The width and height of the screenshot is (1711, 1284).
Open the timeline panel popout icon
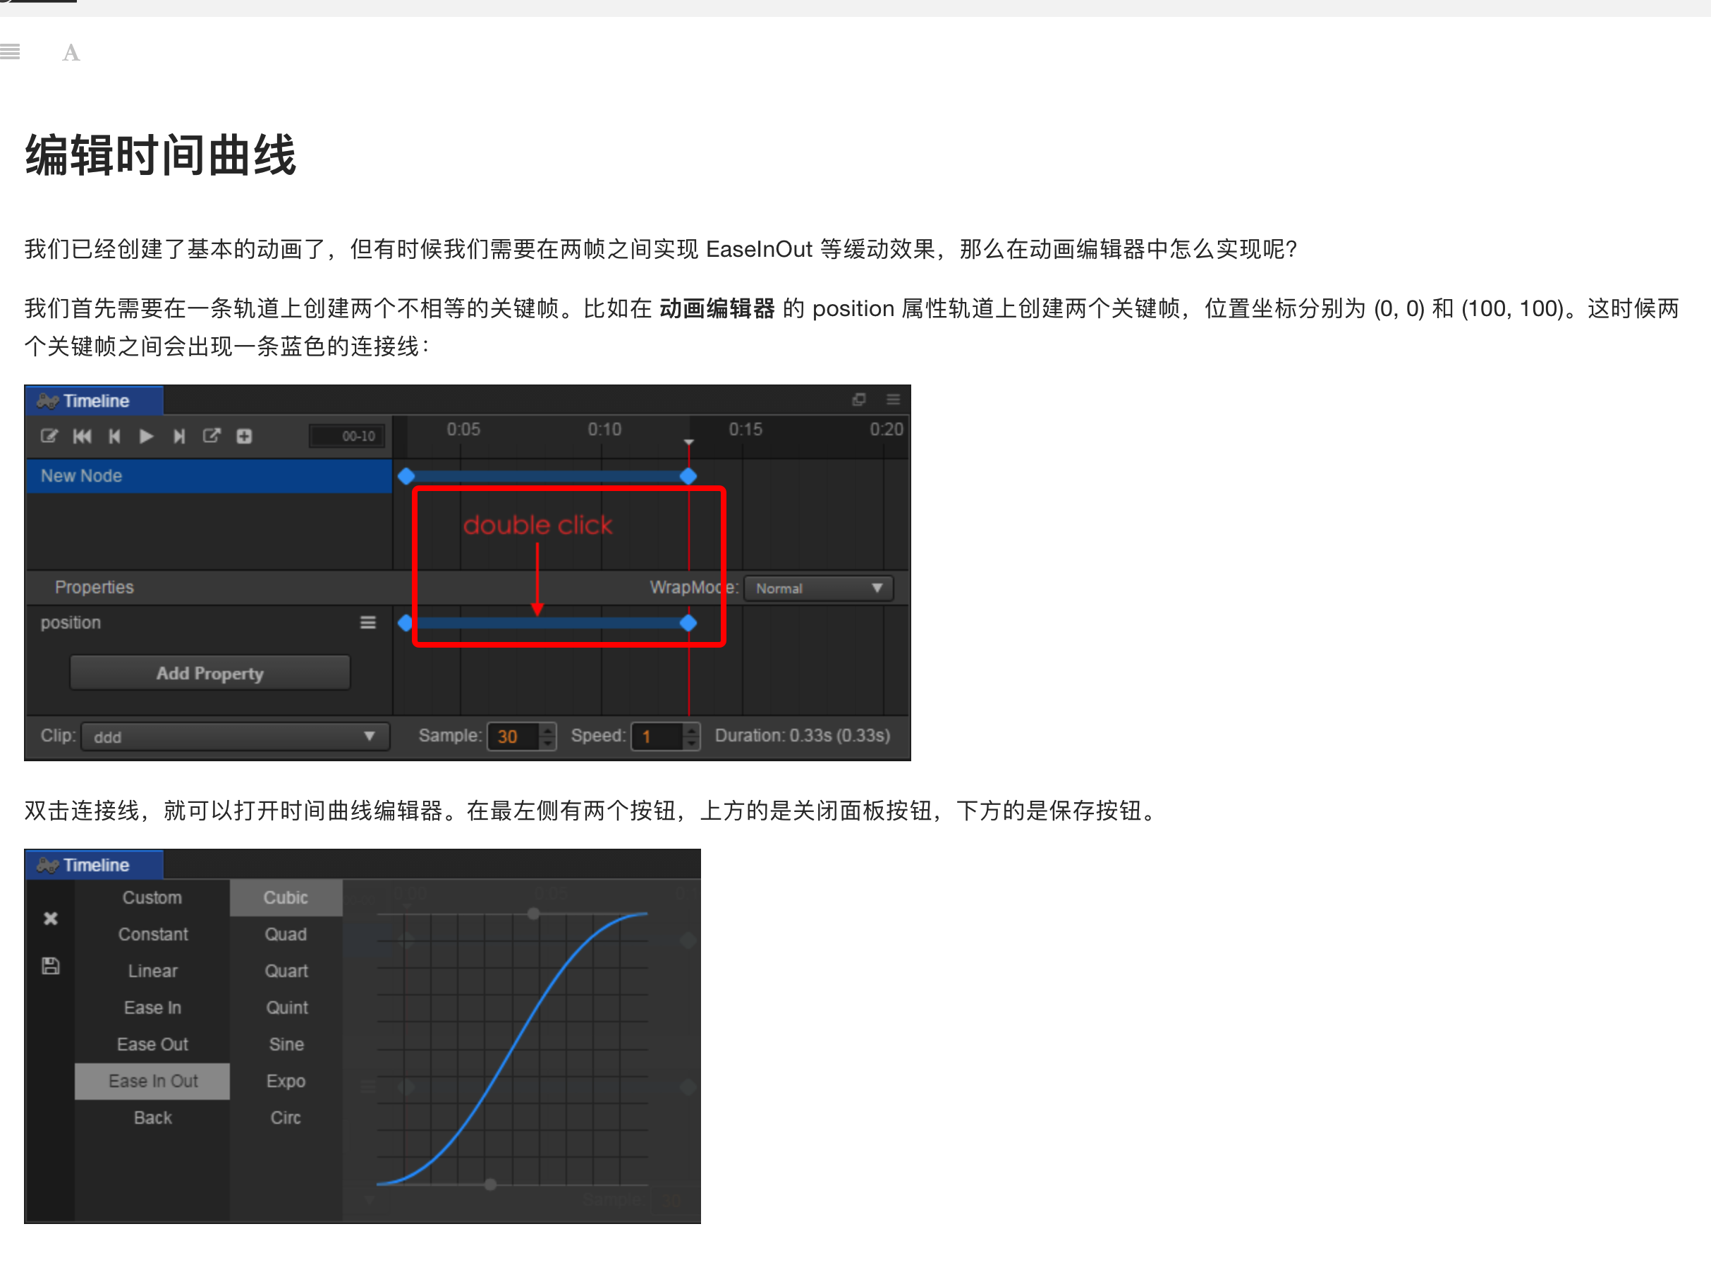pos(858,399)
